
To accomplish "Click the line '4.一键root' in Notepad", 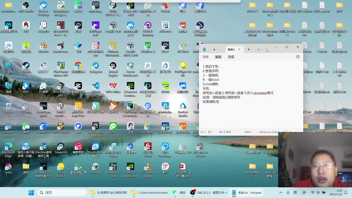I will (x=211, y=80).
